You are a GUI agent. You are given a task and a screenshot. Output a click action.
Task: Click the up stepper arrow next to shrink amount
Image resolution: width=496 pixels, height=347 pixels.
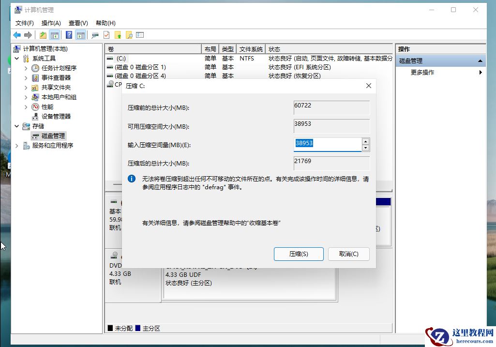[x=366, y=141]
